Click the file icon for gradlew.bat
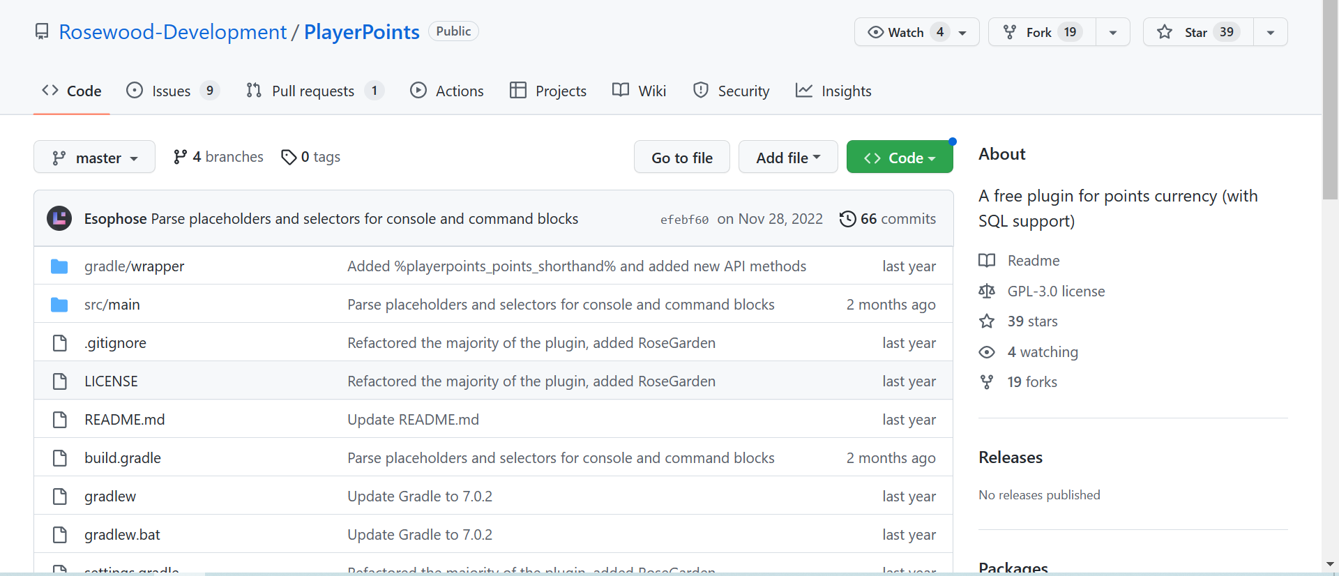The height and width of the screenshot is (576, 1339). tap(60, 535)
